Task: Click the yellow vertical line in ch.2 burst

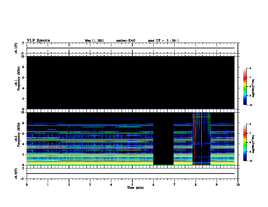Action: [x=202, y=139]
